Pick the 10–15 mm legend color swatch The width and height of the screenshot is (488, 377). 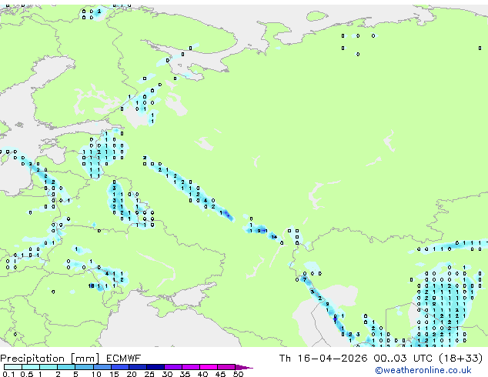point(102,367)
